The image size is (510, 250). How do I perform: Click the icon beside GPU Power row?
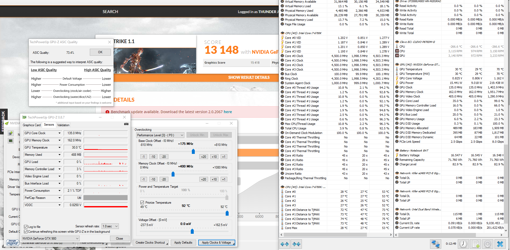[x=397, y=83]
